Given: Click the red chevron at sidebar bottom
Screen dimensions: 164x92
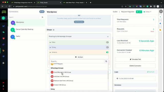Looking at the screenshot, I should [3, 89].
